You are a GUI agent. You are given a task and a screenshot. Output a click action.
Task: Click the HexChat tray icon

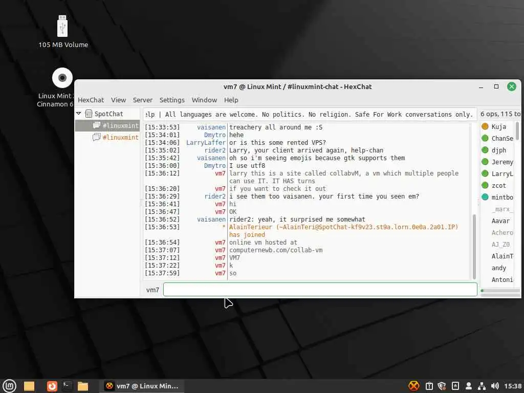[x=413, y=386]
